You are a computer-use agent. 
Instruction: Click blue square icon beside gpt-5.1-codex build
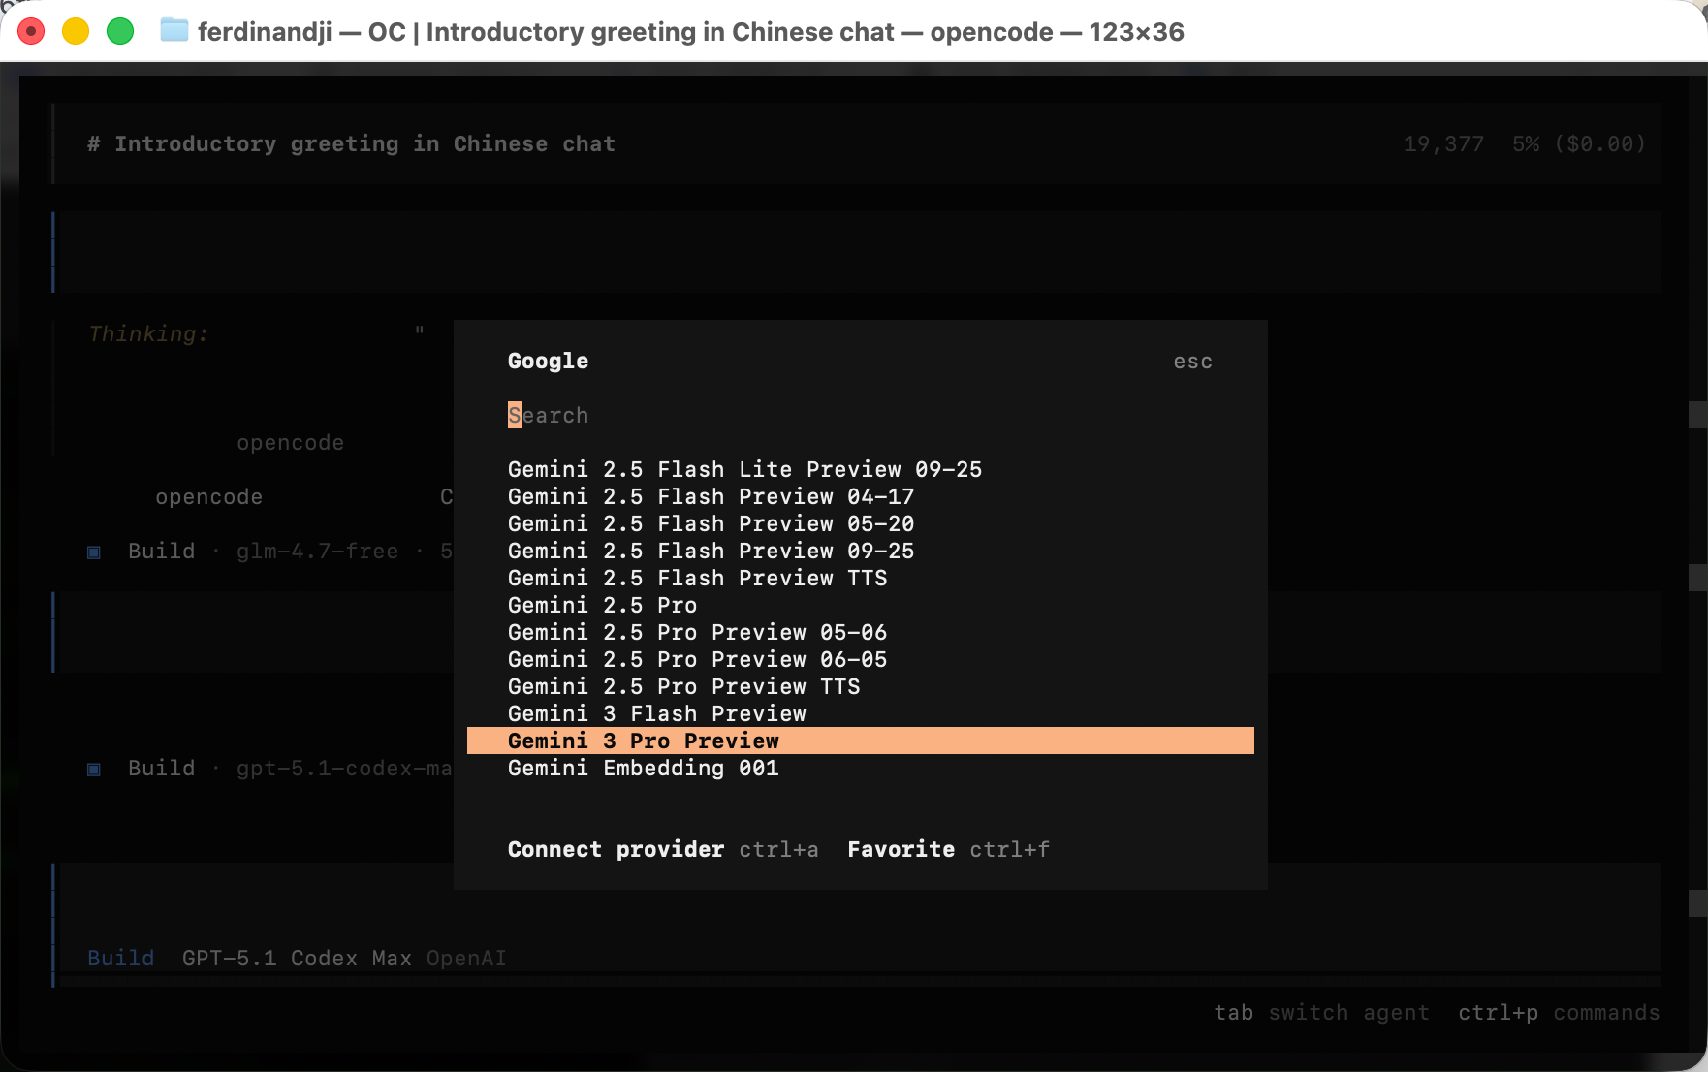(x=94, y=769)
